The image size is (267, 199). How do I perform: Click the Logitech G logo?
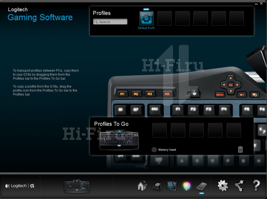pyautogui.click(x=20, y=186)
